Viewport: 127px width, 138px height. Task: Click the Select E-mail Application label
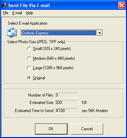(28, 23)
